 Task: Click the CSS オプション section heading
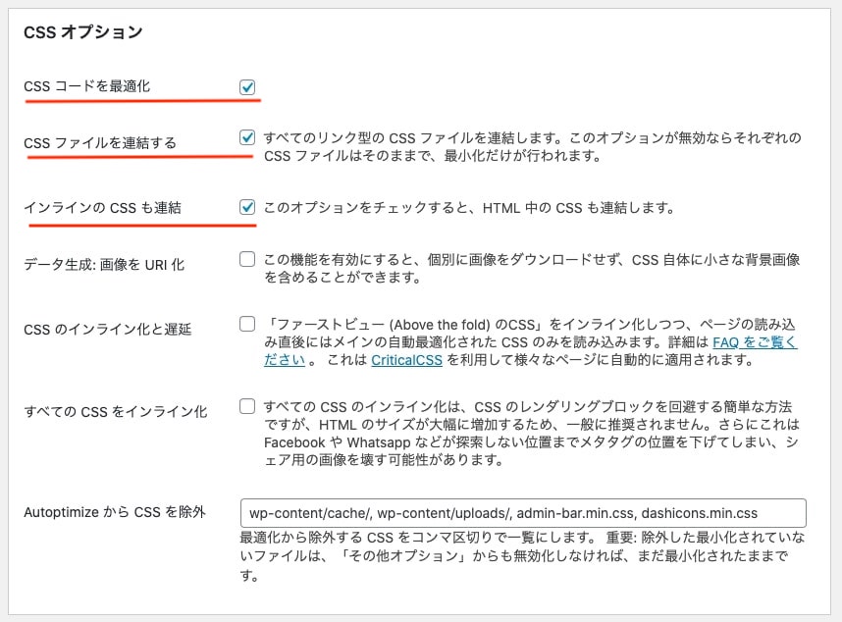[83, 32]
